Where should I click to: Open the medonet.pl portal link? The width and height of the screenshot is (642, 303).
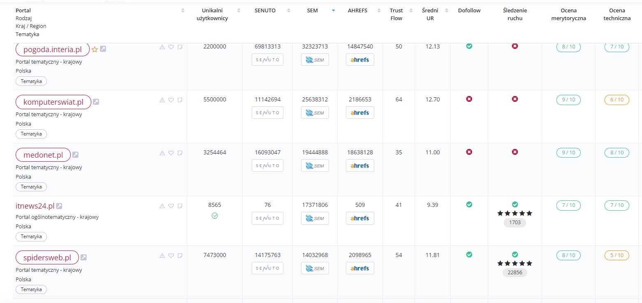tap(43, 155)
